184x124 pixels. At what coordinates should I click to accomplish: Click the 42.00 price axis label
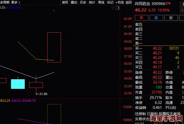[128, 19]
